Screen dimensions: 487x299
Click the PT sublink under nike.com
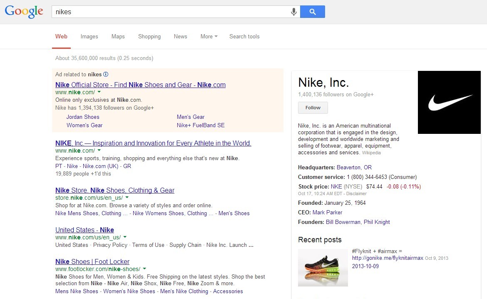tap(59, 166)
